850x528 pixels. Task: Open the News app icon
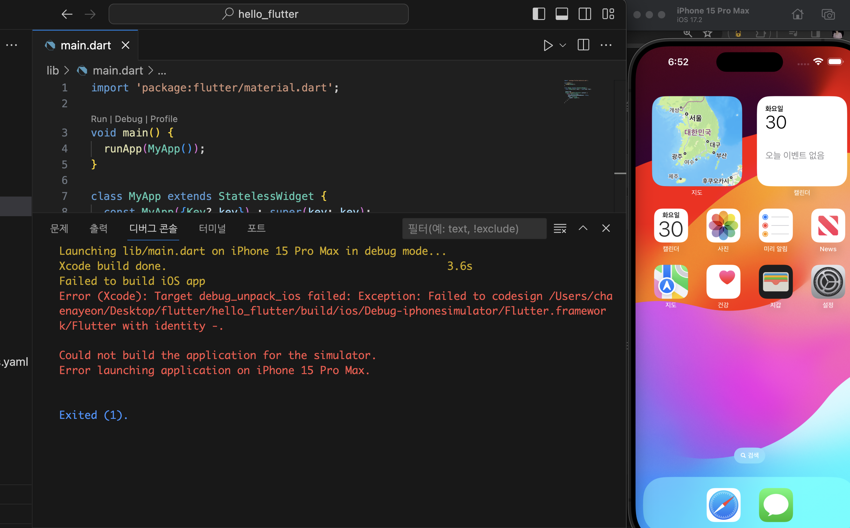[x=828, y=226]
